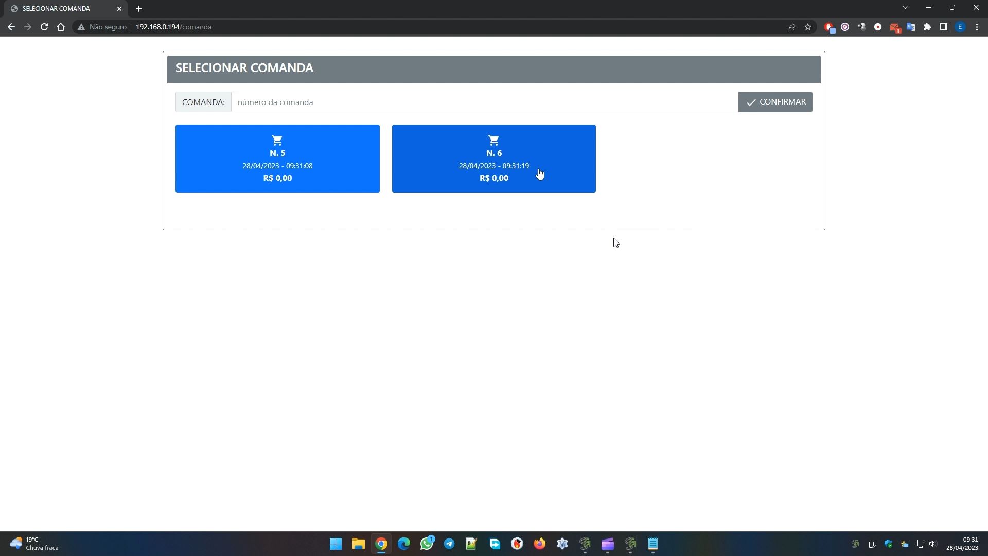Click the SELECIONAR COMANDA heading
988x556 pixels.
click(x=244, y=68)
